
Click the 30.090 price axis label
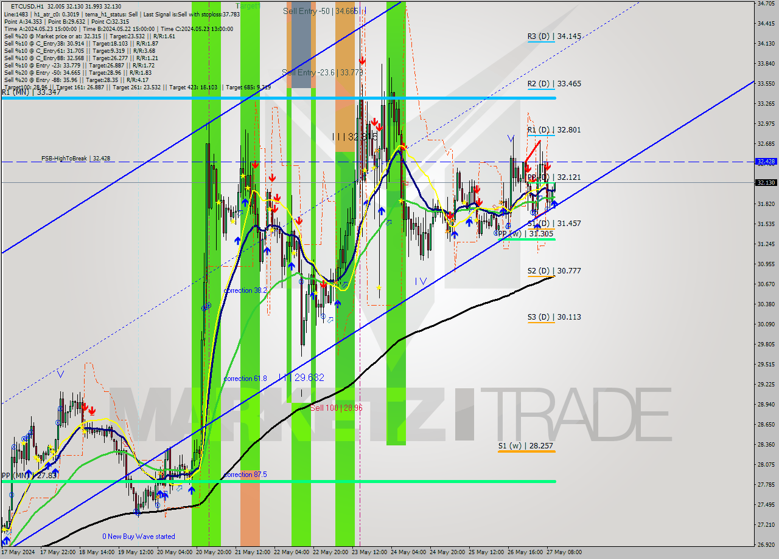tap(765, 324)
